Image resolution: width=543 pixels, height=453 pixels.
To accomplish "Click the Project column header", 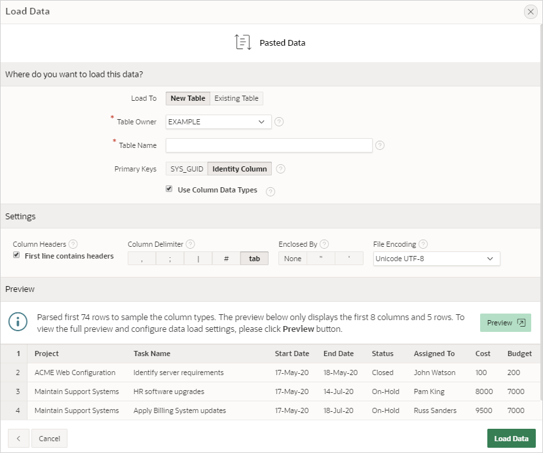I will point(47,353).
